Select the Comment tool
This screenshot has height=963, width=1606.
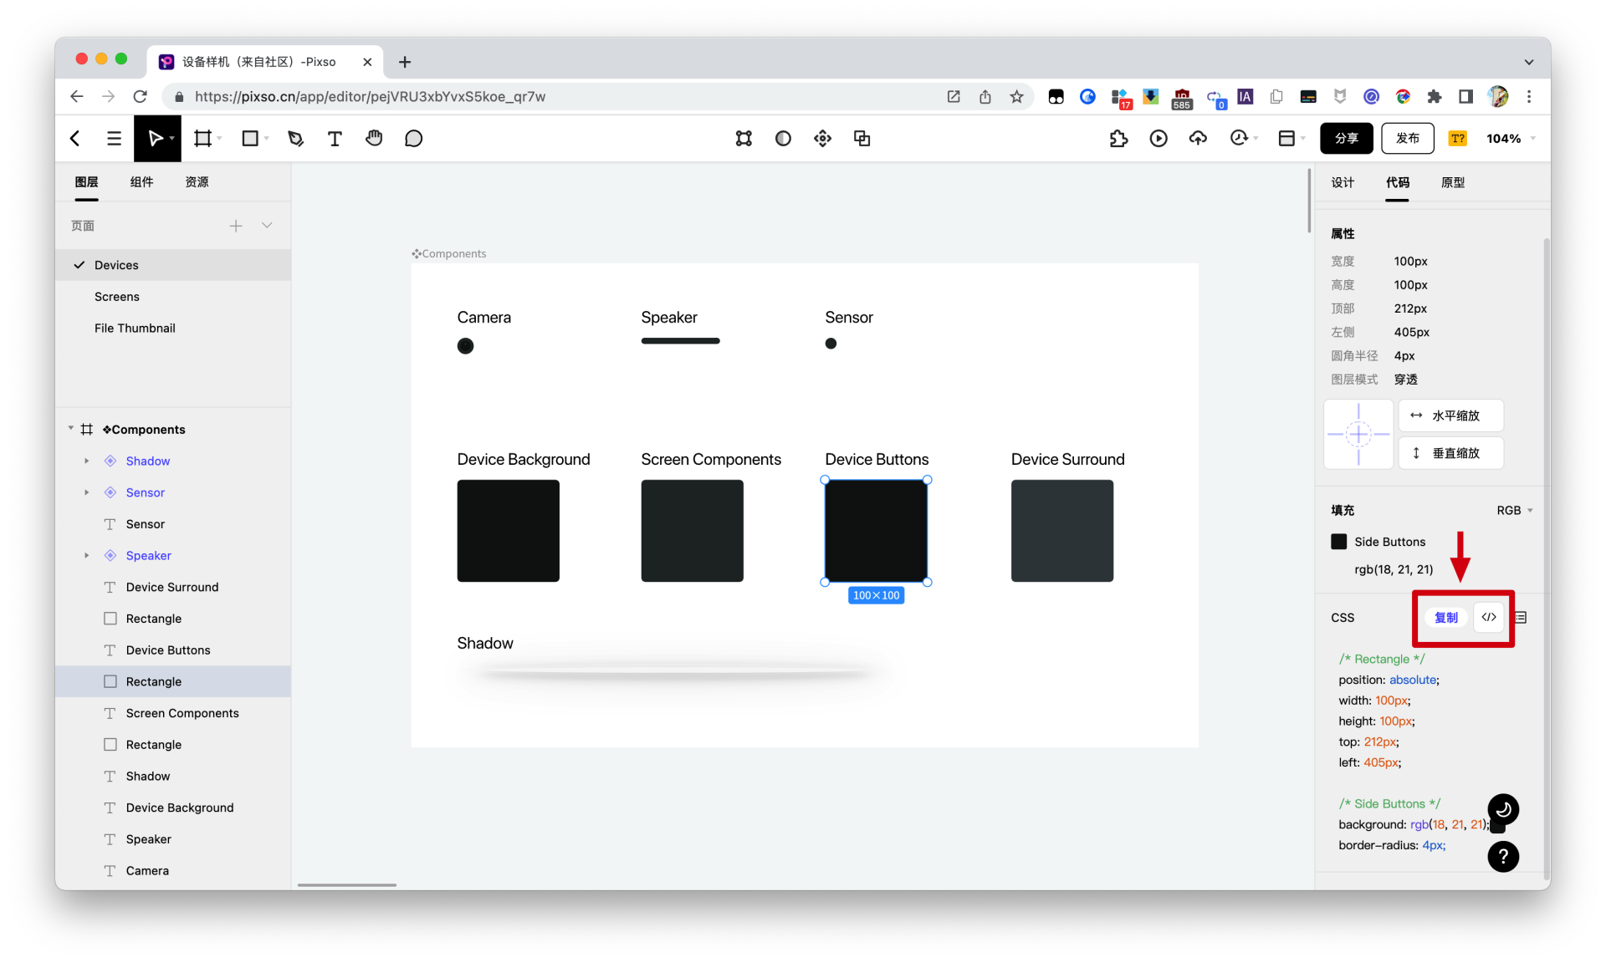click(x=413, y=139)
